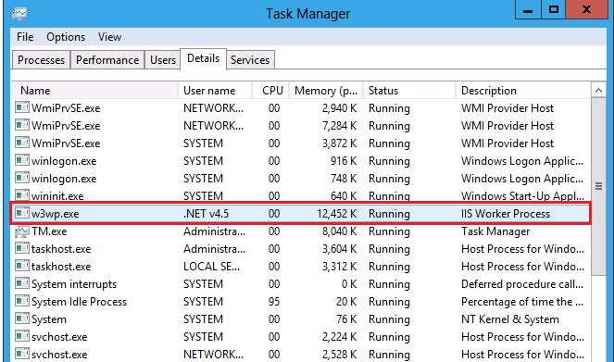Image resolution: width=614 pixels, height=362 pixels.
Task: Click the Deferred procedure call... description
Action: (x=522, y=284)
